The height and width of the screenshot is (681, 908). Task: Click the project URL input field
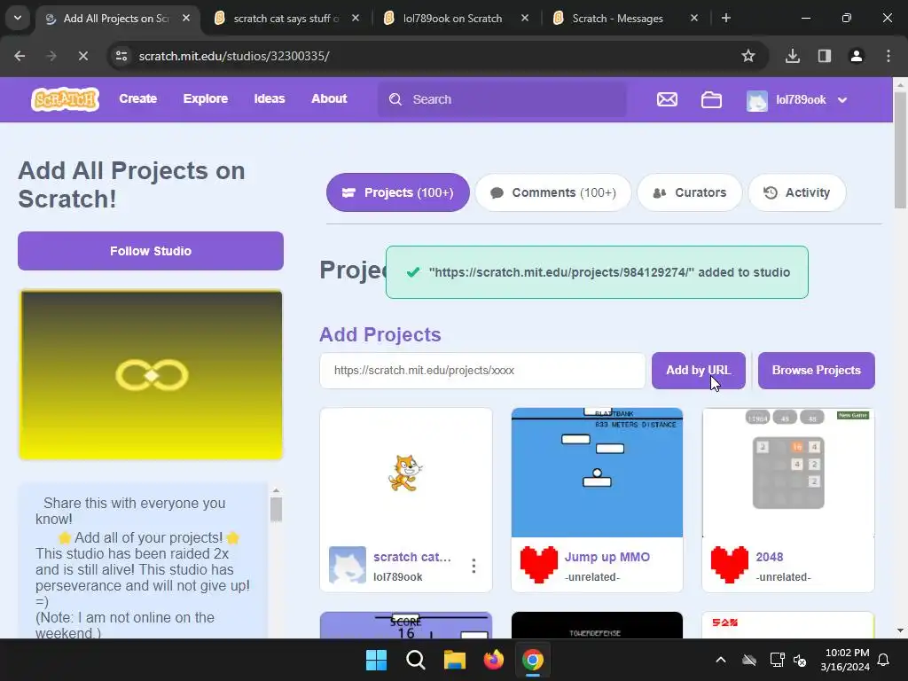click(482, 370)
